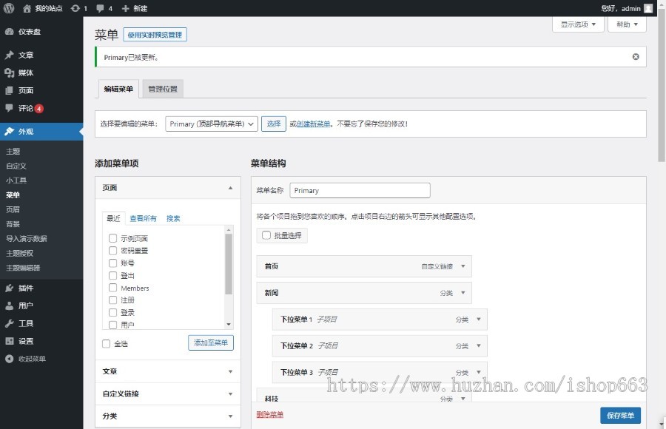
Task: Visit the site via home icon
Action: (27, 8)
